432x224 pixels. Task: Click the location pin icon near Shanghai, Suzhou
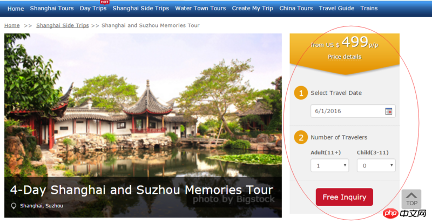point(13,206)
